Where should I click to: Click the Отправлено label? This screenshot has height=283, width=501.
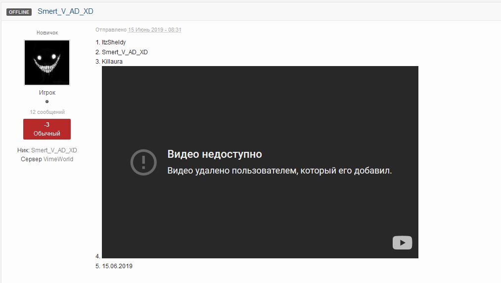[111, 30]
